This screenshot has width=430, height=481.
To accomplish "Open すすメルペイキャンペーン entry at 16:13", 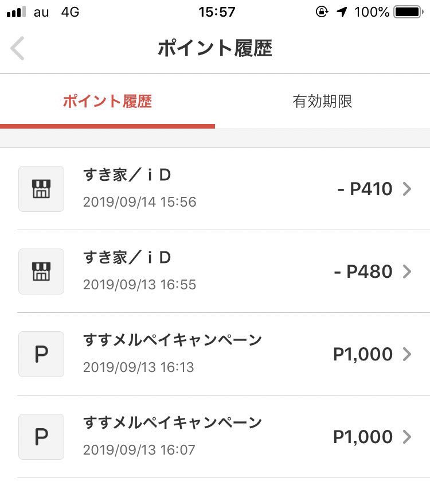I will point(215,354).
